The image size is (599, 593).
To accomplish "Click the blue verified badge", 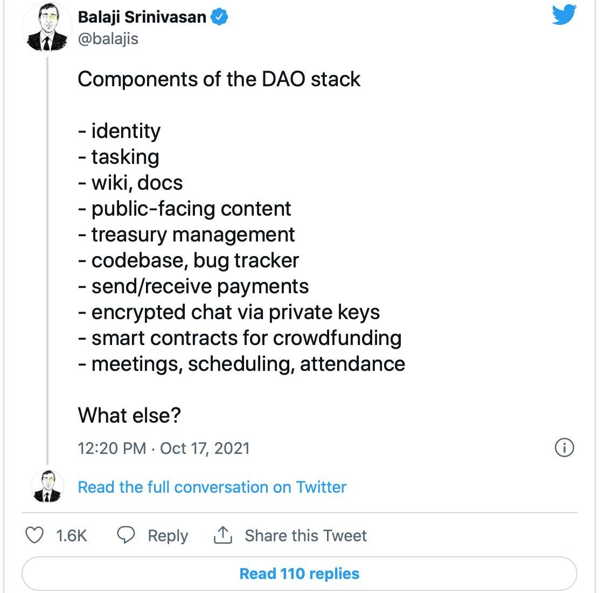I will 219,17.
